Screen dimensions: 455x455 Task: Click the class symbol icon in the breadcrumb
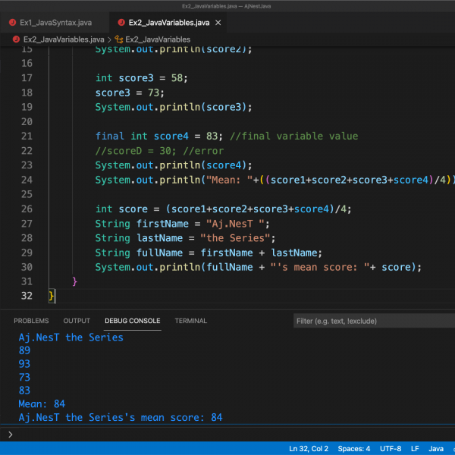pos(118,39)
